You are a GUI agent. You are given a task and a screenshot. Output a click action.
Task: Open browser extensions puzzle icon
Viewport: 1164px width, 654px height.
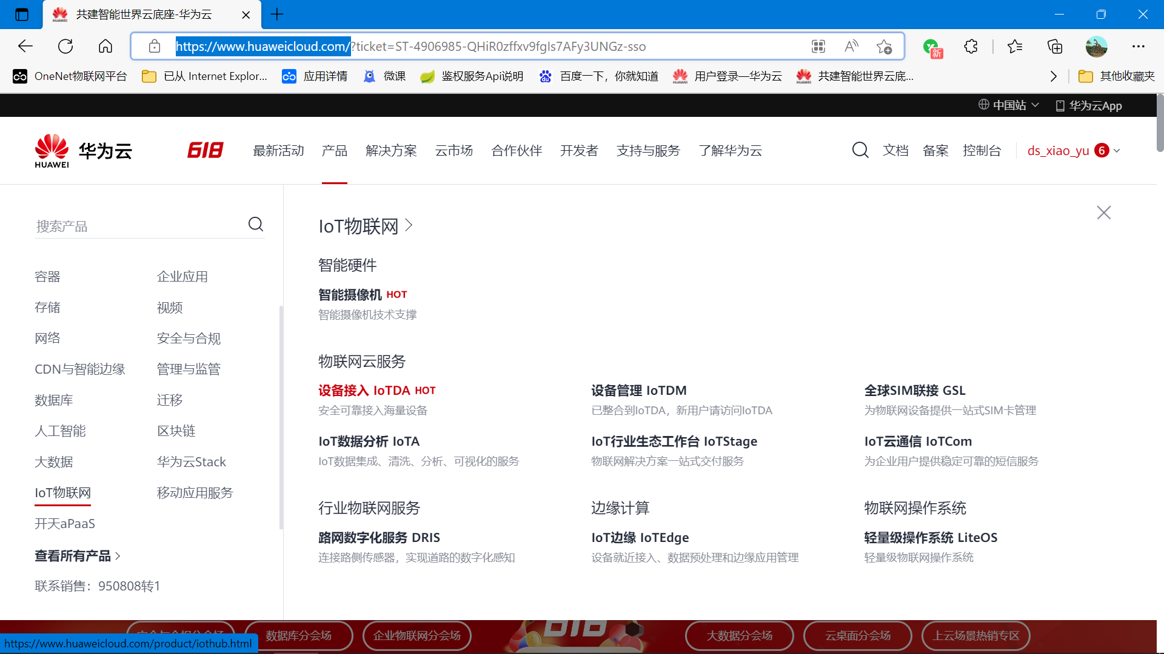click(x=971, y=47)
